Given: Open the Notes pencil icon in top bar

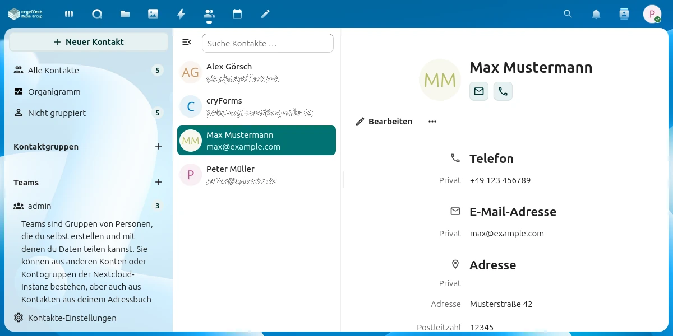Looking at the screenshot, I should click(265, 14).
